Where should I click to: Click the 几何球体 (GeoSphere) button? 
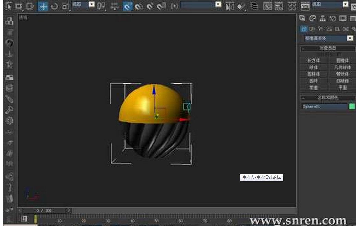pyautogui.click(x=342, y=67)
